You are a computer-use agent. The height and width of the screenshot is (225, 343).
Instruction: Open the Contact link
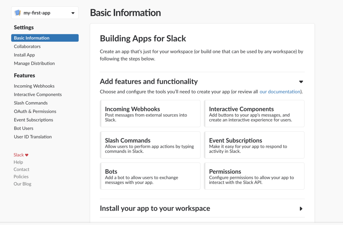(21, 170)
